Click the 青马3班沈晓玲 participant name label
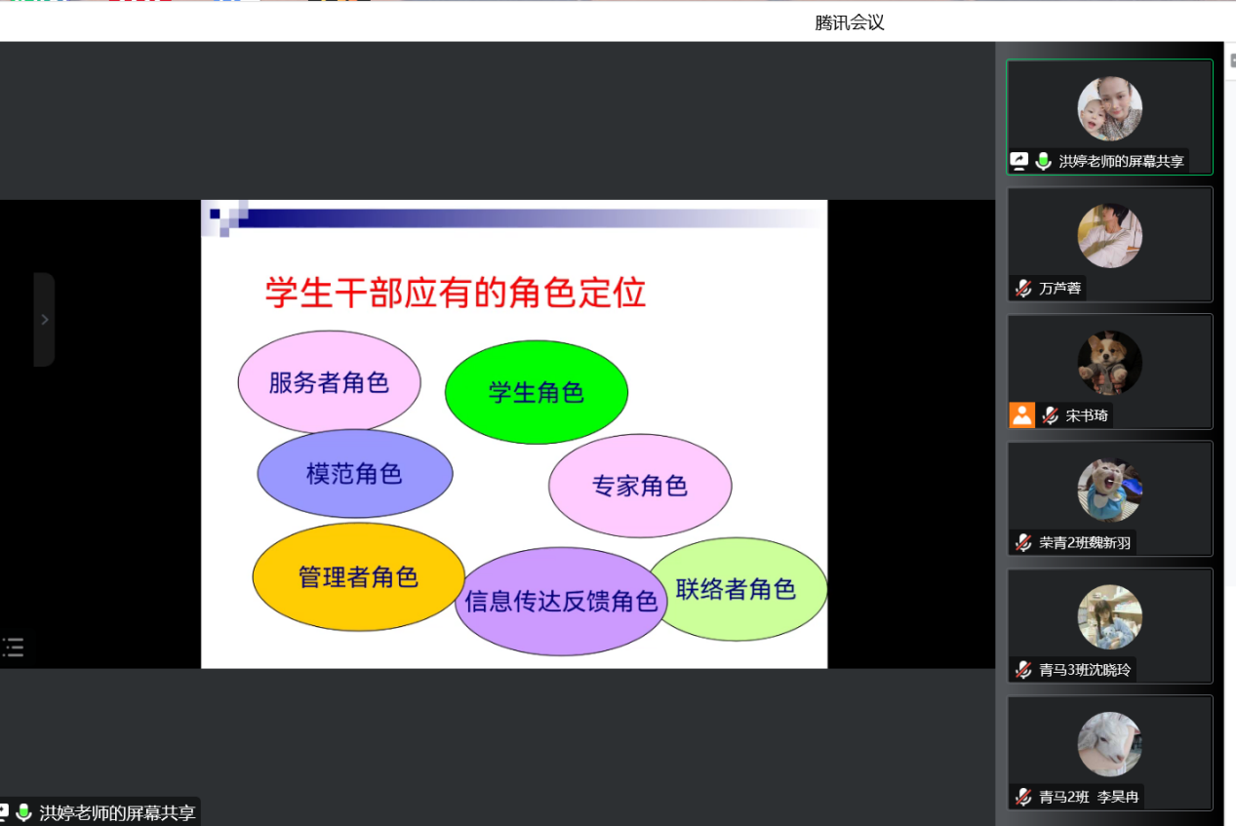1236x826 pixels. (x=1084, y=670)
